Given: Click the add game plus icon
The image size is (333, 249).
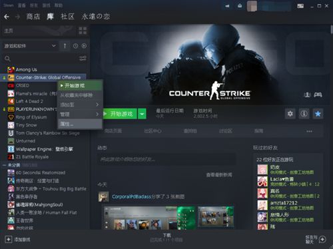Looking at the screenshot, I should 9,240.
